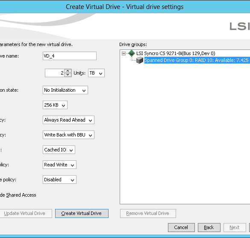The height and width of the screenshot is (238, 250).
Task: Click the Create Virtual Drive button
Action: pos(82,213)
